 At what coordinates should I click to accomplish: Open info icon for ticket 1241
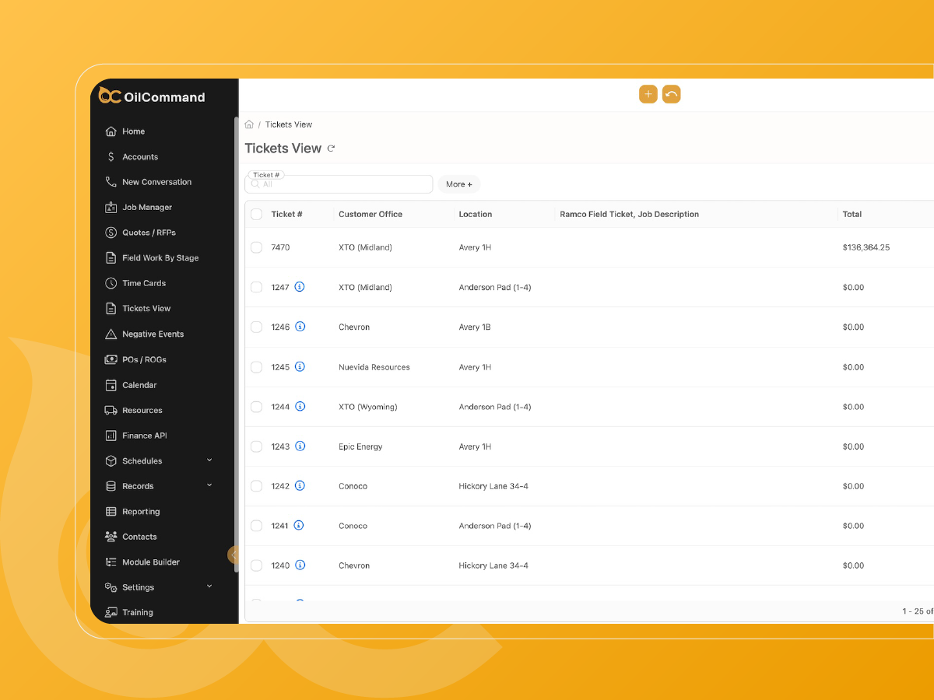coord(300,526)
